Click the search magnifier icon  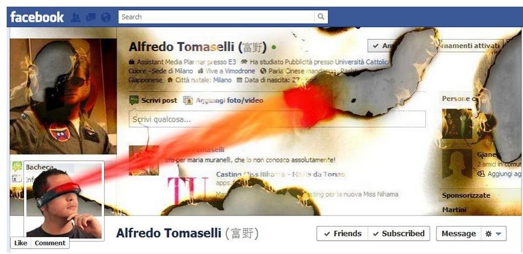click(321, 17)
